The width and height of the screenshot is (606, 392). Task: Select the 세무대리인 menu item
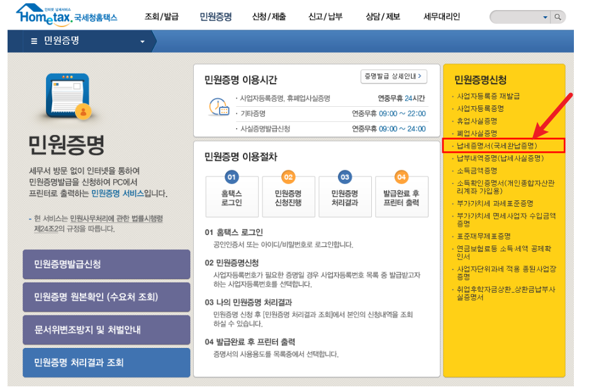(440, 17)
